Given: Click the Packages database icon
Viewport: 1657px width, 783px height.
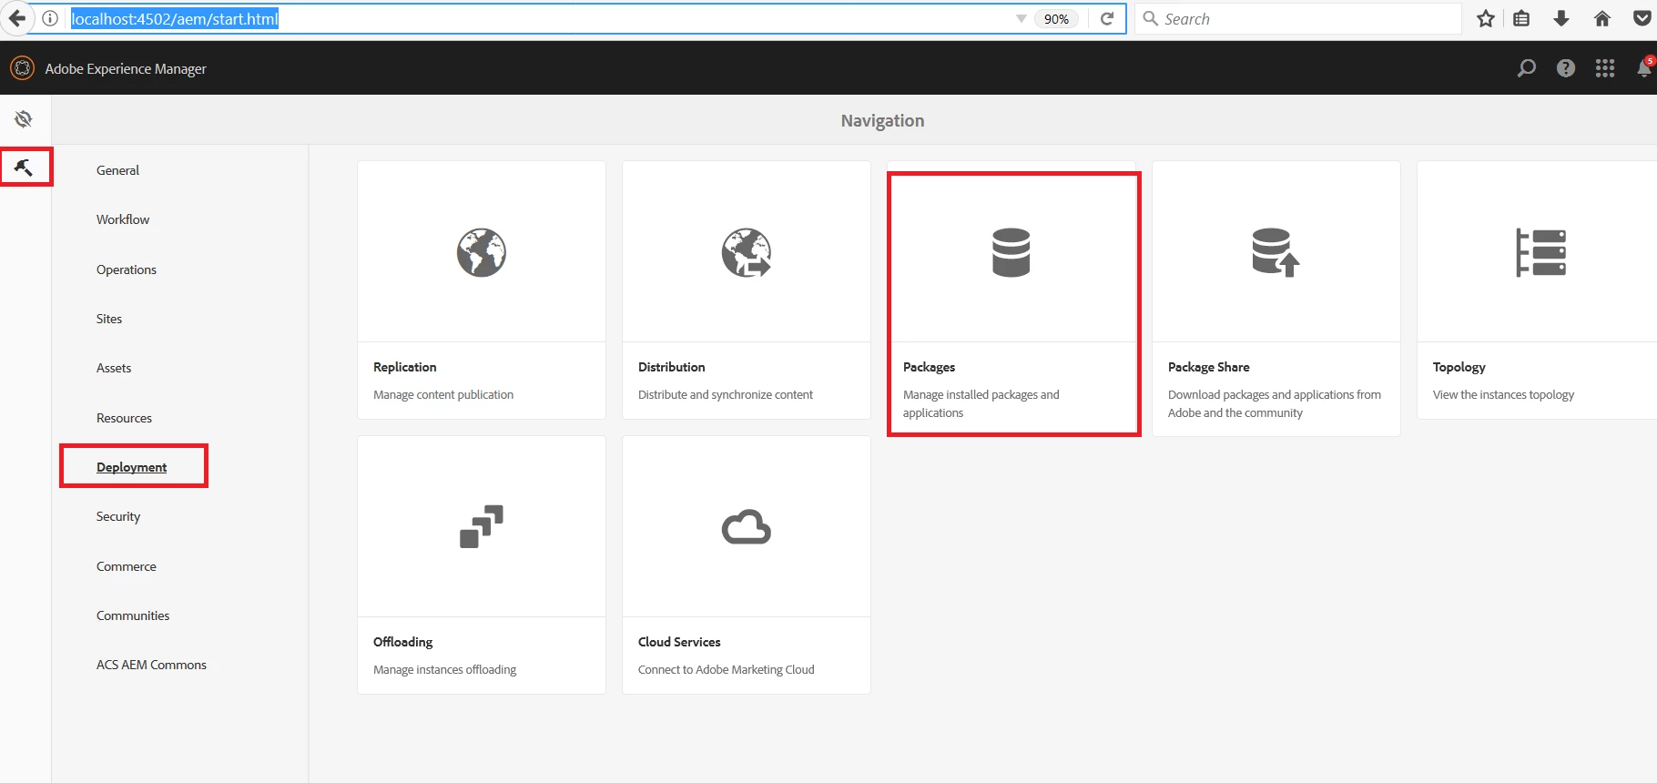Looking at the screenshot, I should (1011, 252).
